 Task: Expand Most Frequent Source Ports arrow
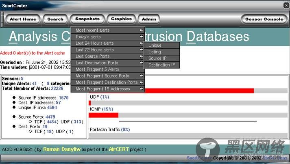tap(142, 76)
